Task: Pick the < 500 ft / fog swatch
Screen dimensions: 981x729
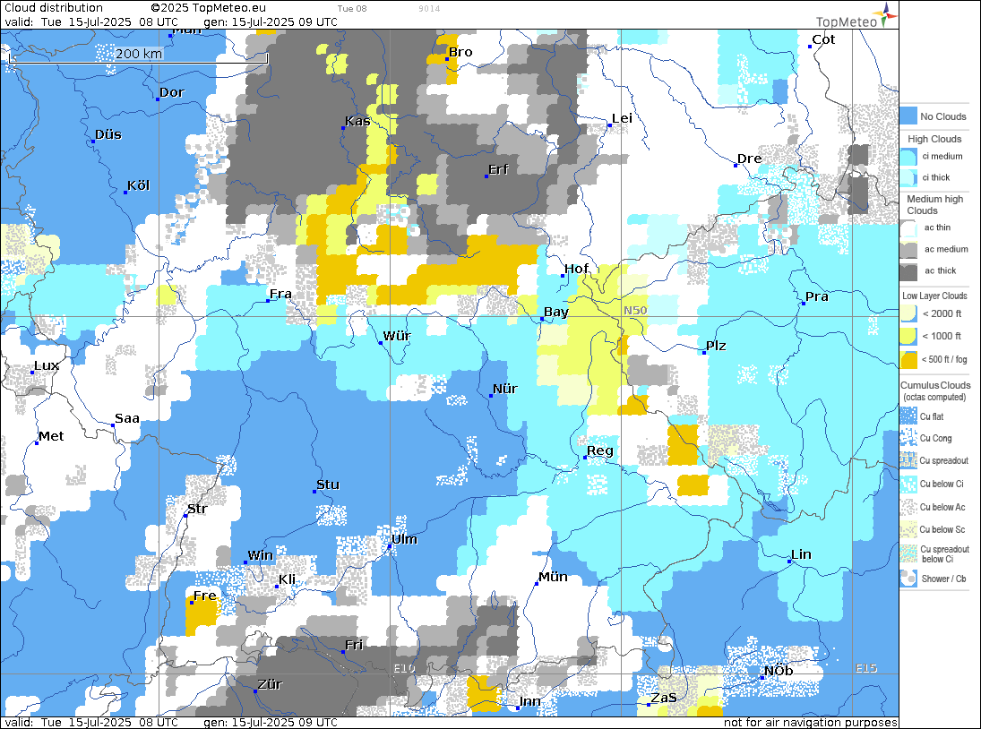Action: pos(908,359)
